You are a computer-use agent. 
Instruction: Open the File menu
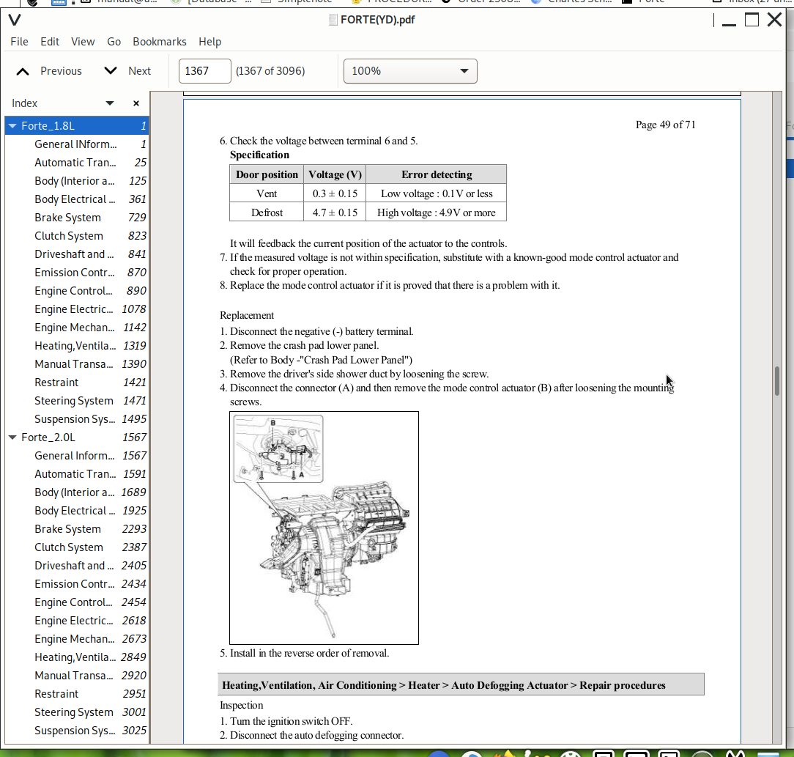point(19,42)
